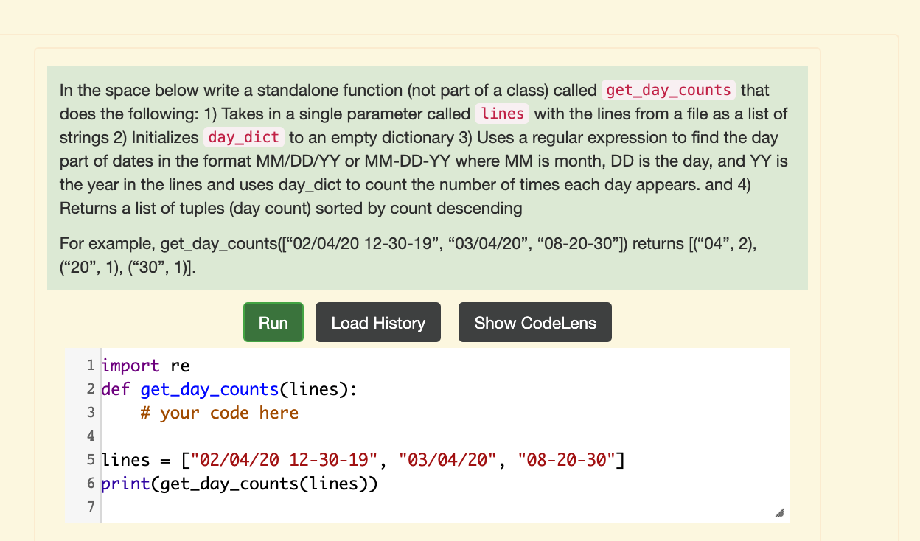Image resolution: width=920 pixels, height=541 pixels.
Task: Click line number 1 in editor gutter
Action: (x=91, y=365)
